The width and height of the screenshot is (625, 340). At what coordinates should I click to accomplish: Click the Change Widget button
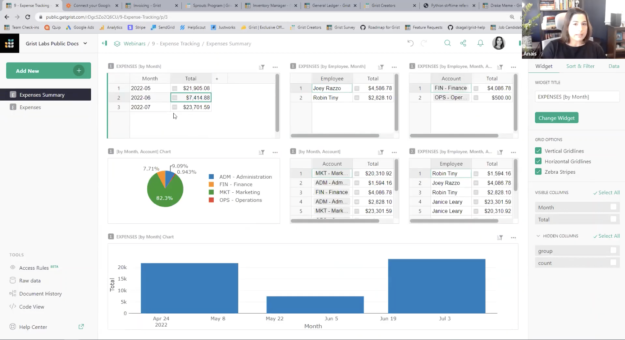point(556,117)
